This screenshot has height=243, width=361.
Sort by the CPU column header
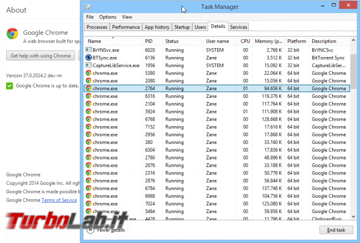coord(244,42)
